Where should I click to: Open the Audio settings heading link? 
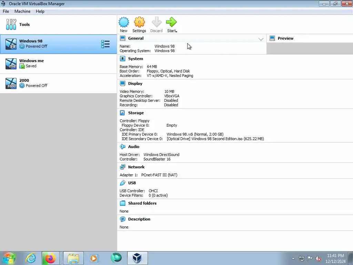(133, 147)
